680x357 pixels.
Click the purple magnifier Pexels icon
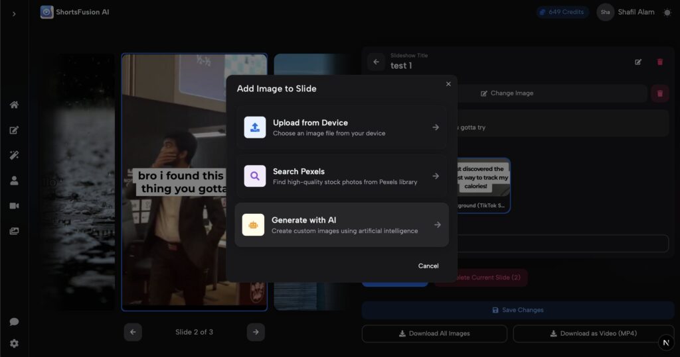click(255, 176)
